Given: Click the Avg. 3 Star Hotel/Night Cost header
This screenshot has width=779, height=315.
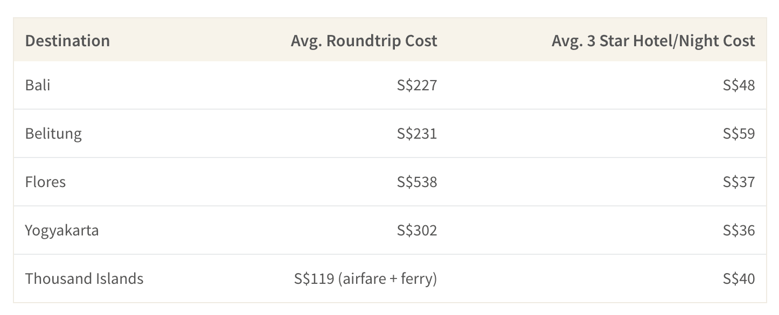Looking at the screenshot, I should click(x=653, y=41).
